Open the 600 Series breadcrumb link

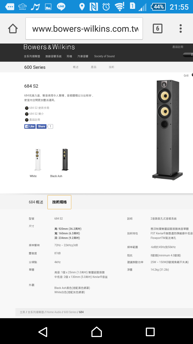[70, 312]
